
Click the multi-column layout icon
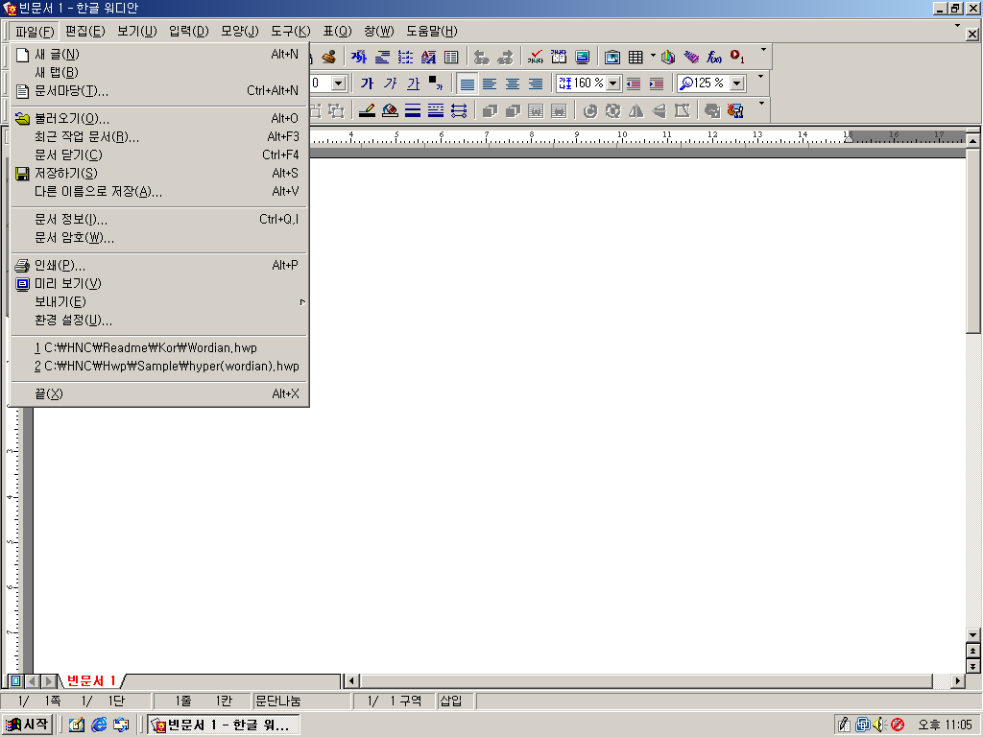[451, 57]
